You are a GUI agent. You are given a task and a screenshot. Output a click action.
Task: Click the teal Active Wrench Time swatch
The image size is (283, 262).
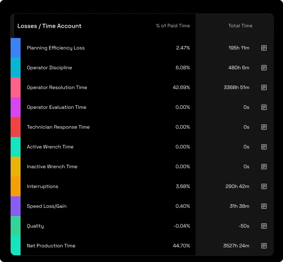[15, 147]
